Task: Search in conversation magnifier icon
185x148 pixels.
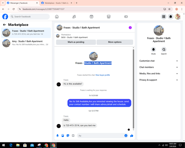Action: 164,50
